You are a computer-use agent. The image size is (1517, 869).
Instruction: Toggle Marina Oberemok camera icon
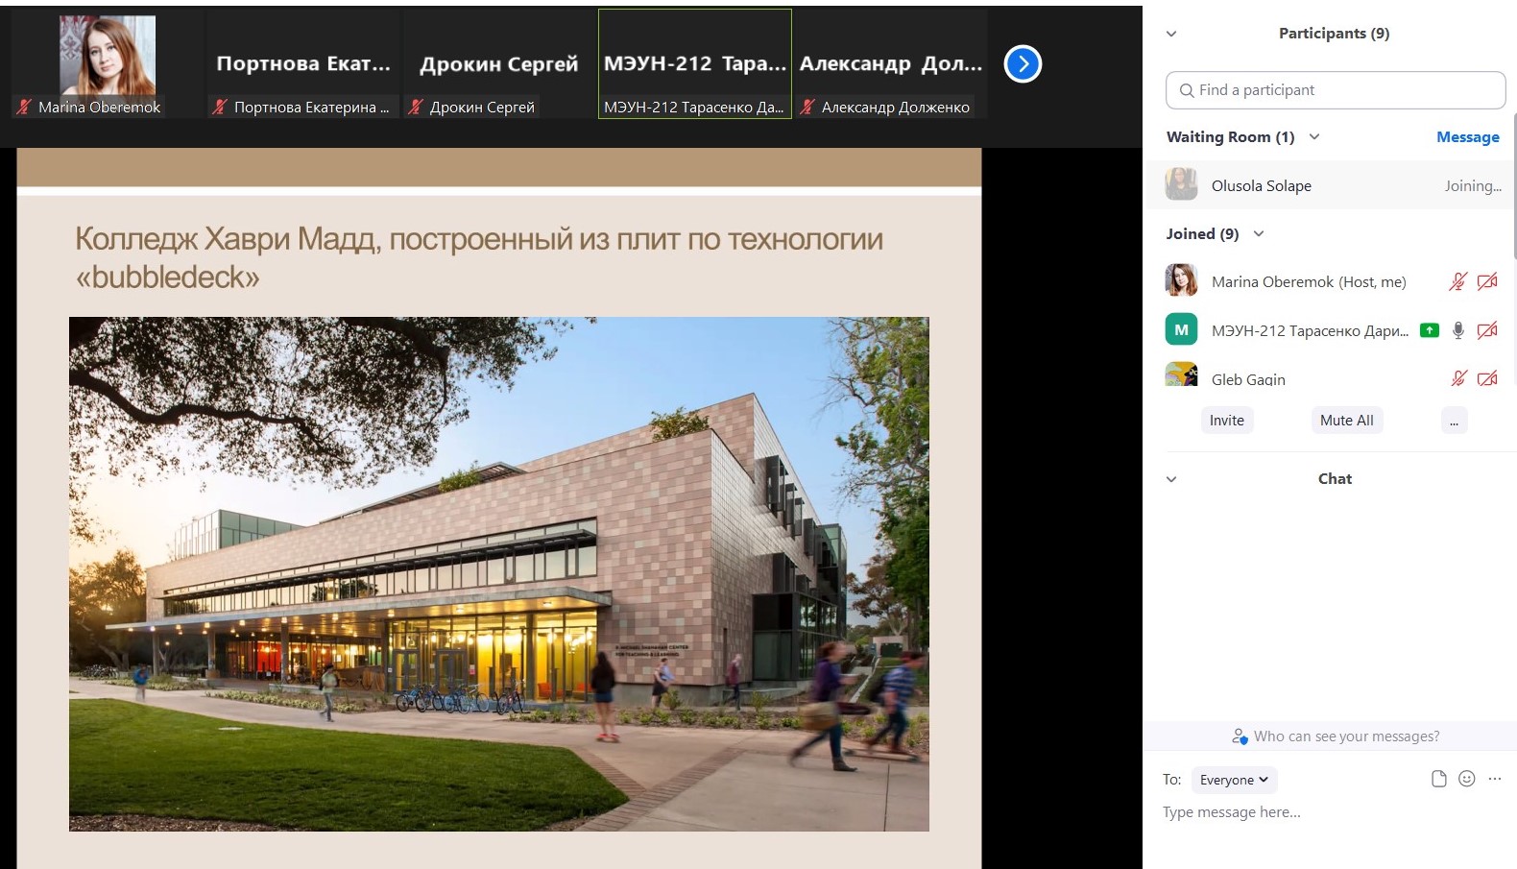(x=1487, y=281)
